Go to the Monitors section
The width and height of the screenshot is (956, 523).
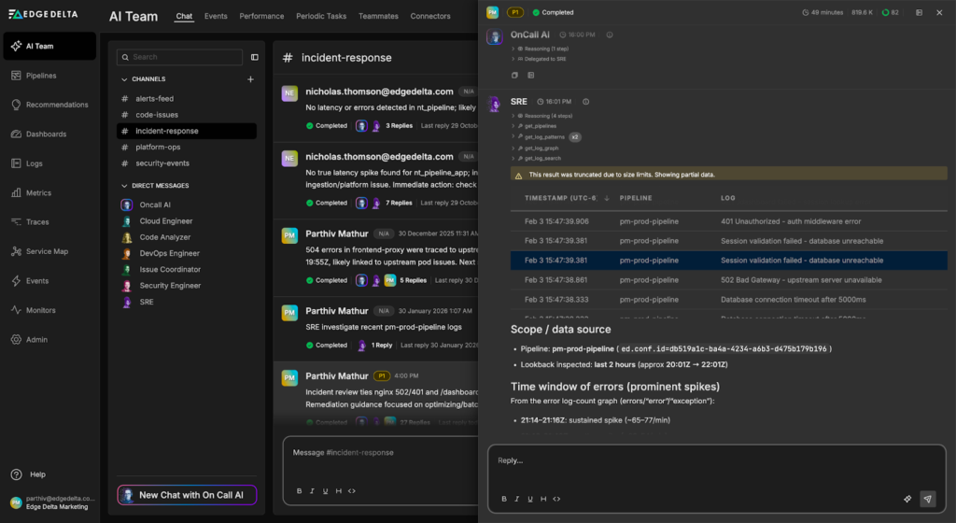click(40, 310)
